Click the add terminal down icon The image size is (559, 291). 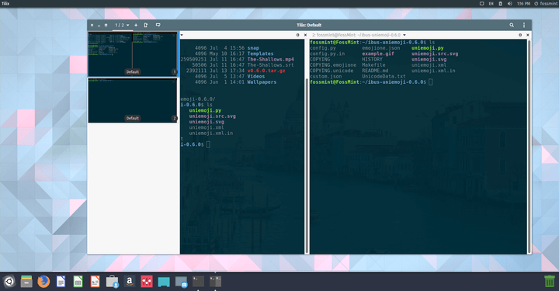click(x=158, y=25)
